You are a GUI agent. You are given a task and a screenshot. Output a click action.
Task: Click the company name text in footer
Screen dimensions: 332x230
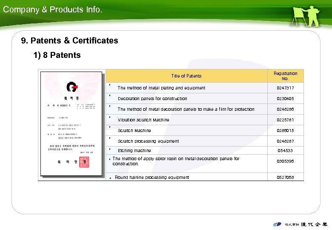[x=306, y=224]
